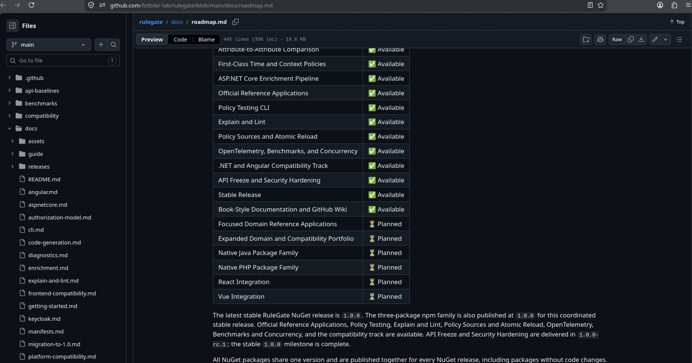Expand the releases folder
Image resolution: width=692 pixels, height=363 pixels.
(x=12, y=167)
